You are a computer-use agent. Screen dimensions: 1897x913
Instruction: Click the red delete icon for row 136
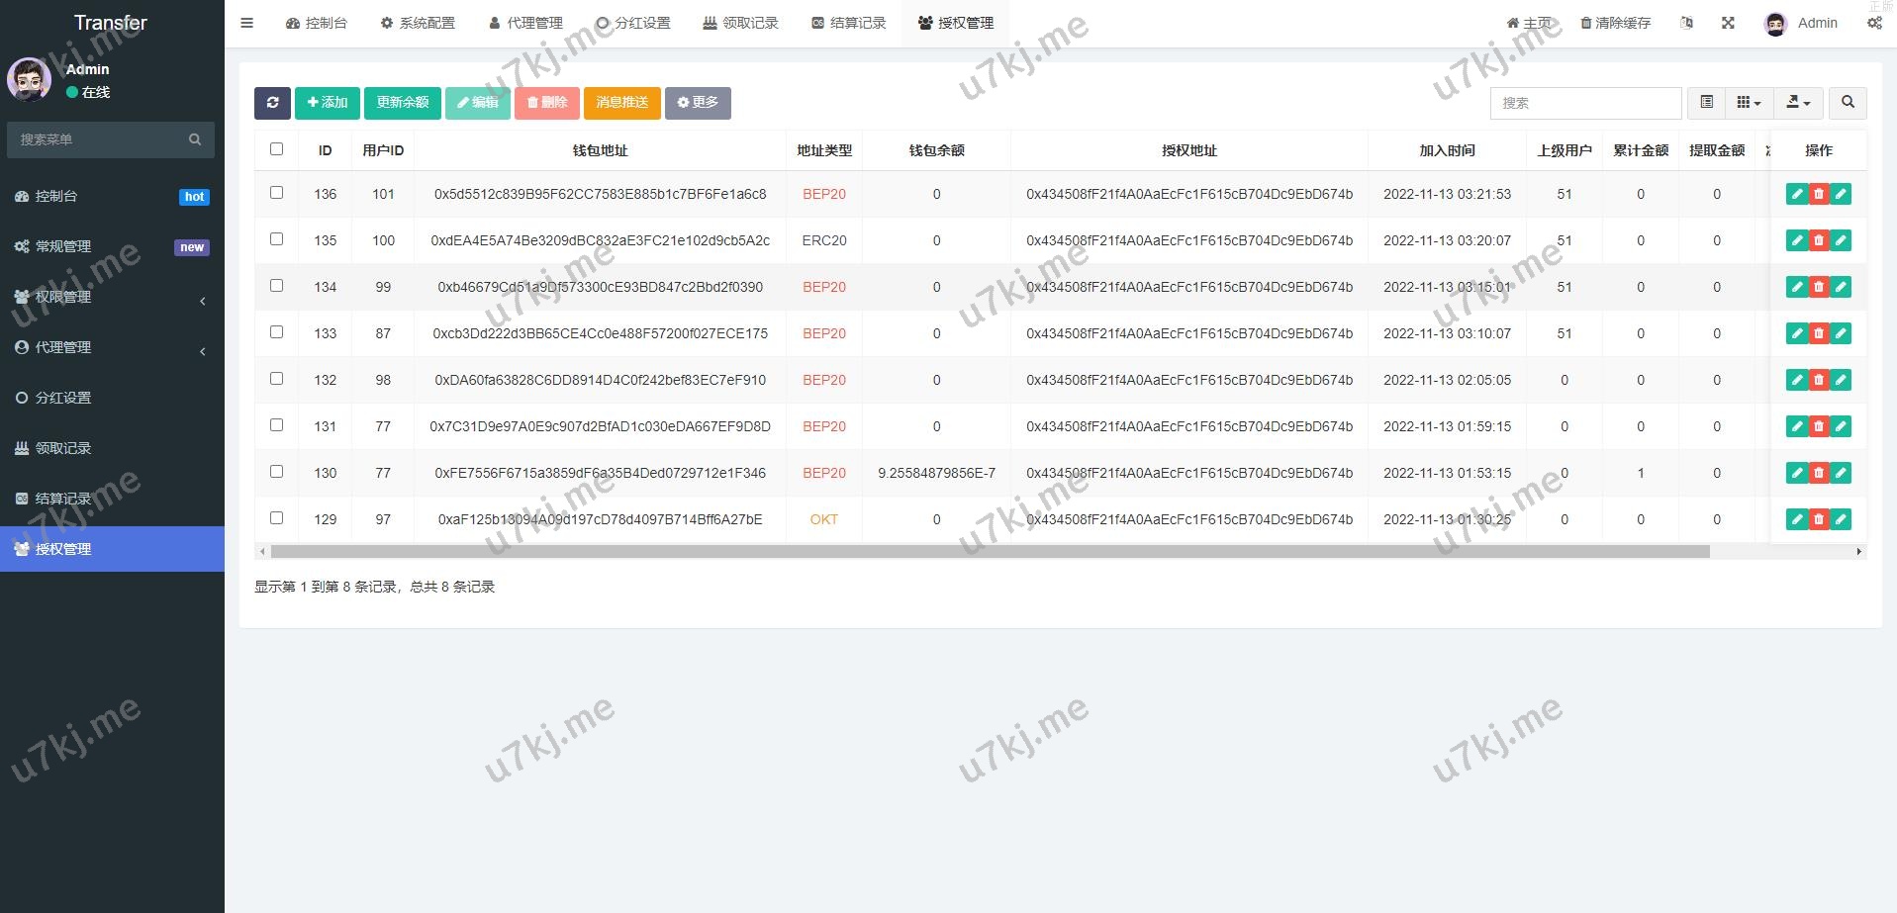tap(1818, 195)
